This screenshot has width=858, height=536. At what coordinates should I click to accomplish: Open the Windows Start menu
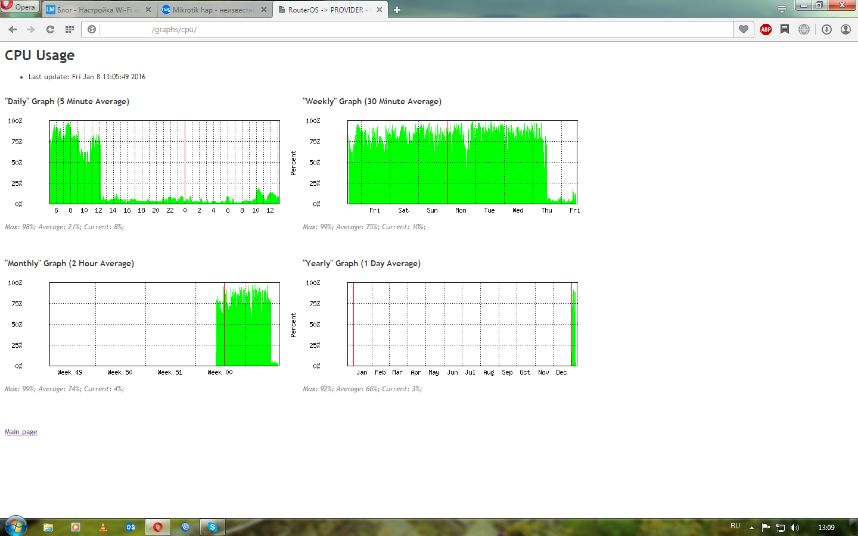pyautogui.click(x=16, y=527)
